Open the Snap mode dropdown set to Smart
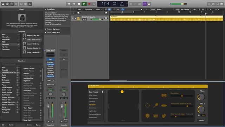This screenshot has width=225, height=127. (x=165, y=10)
